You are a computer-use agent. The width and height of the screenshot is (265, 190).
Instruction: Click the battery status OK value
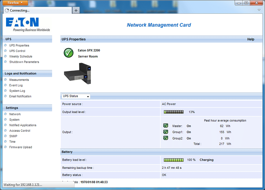(x=164, y=175)
